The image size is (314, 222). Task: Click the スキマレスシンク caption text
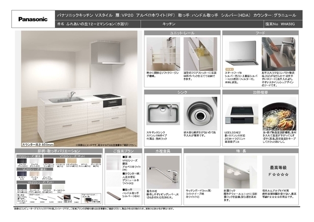click(x=156, y=132)
